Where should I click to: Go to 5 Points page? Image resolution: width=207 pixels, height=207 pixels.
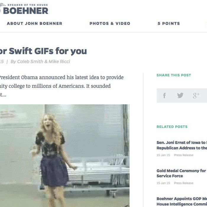pyautogui.click(x=169, y=23)
